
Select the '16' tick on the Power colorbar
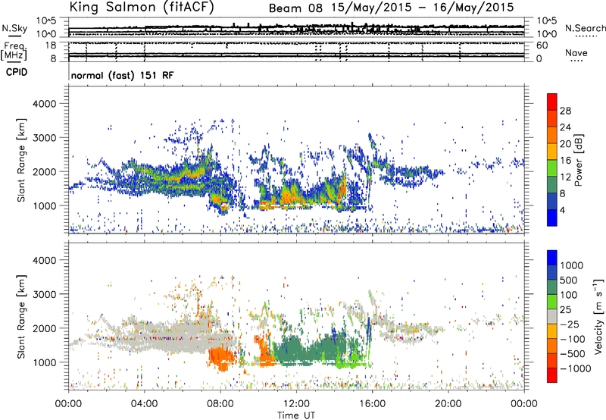pyautogui.click(x=565, y=161)
